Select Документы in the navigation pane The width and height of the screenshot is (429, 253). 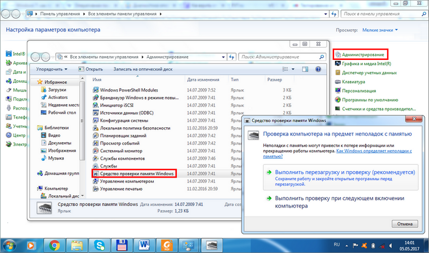60,143
